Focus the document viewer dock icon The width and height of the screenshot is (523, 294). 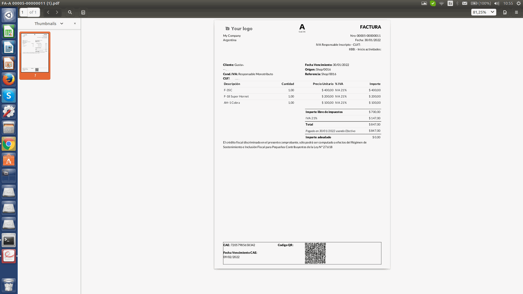pyautogui.click(x=9, y=256)
